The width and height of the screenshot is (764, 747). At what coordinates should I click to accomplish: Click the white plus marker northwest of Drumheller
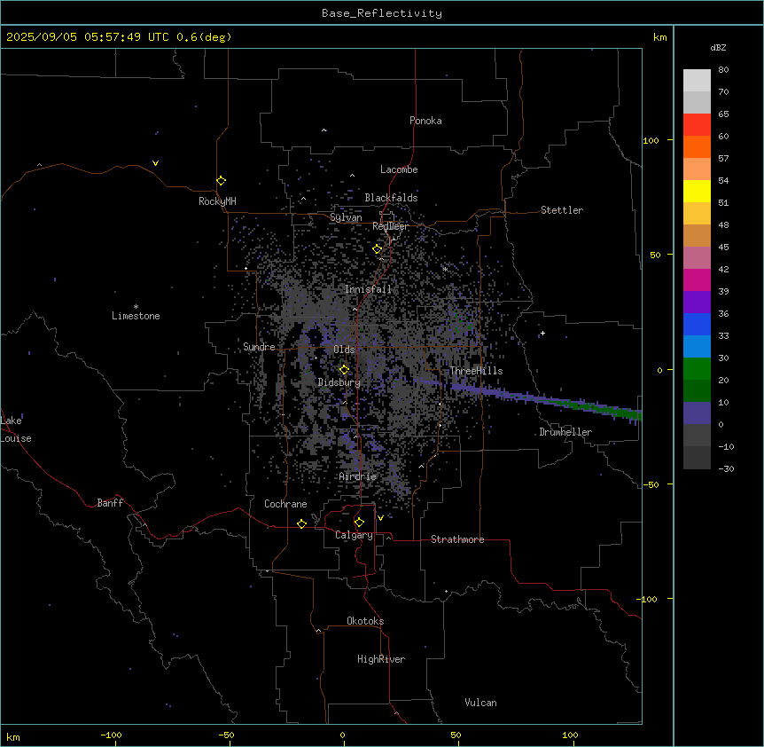point(542,333)
